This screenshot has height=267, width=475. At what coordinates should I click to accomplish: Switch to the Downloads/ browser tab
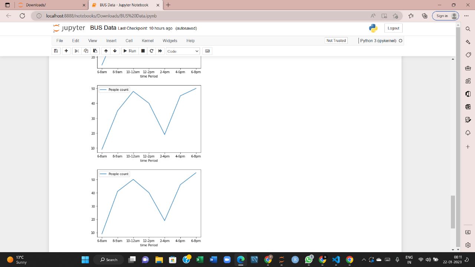coord(51,5)
